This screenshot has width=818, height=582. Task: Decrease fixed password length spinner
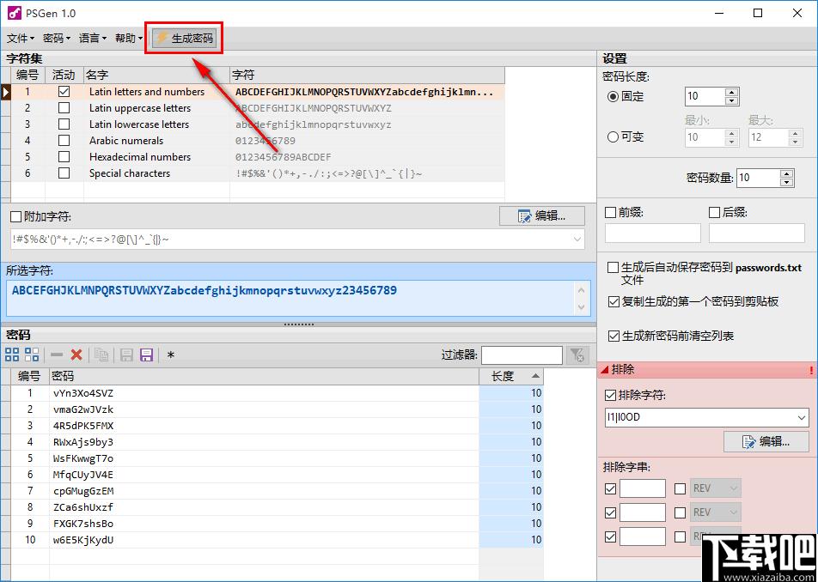point(731,100)
